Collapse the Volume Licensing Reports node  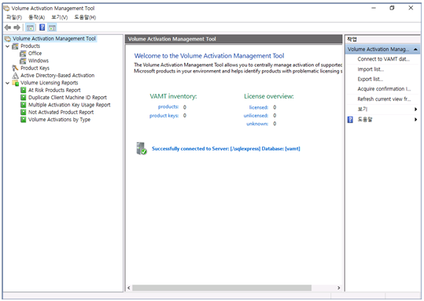point(8,83)
